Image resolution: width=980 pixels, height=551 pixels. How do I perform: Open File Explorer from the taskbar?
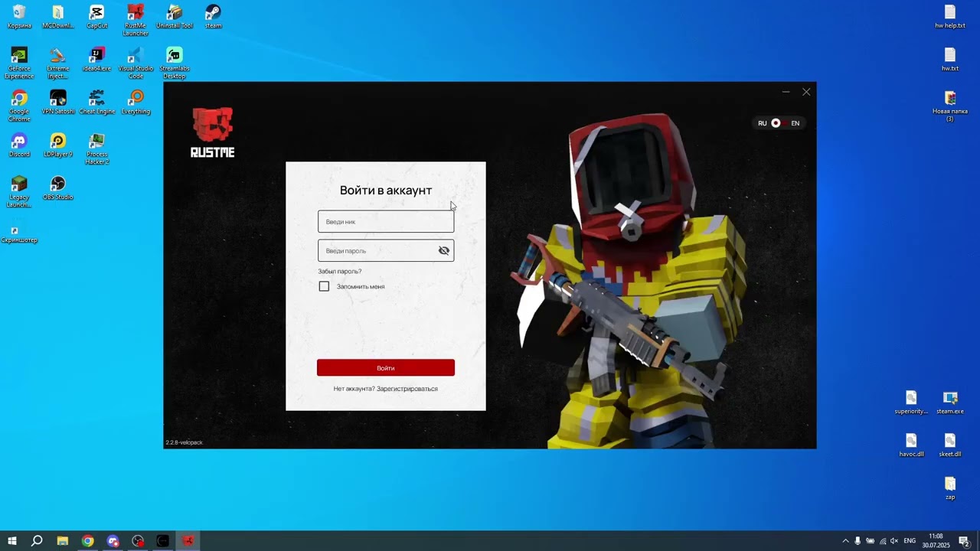click(63, 541)
